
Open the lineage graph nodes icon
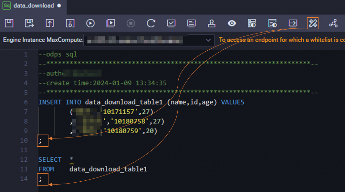(333, 23)
